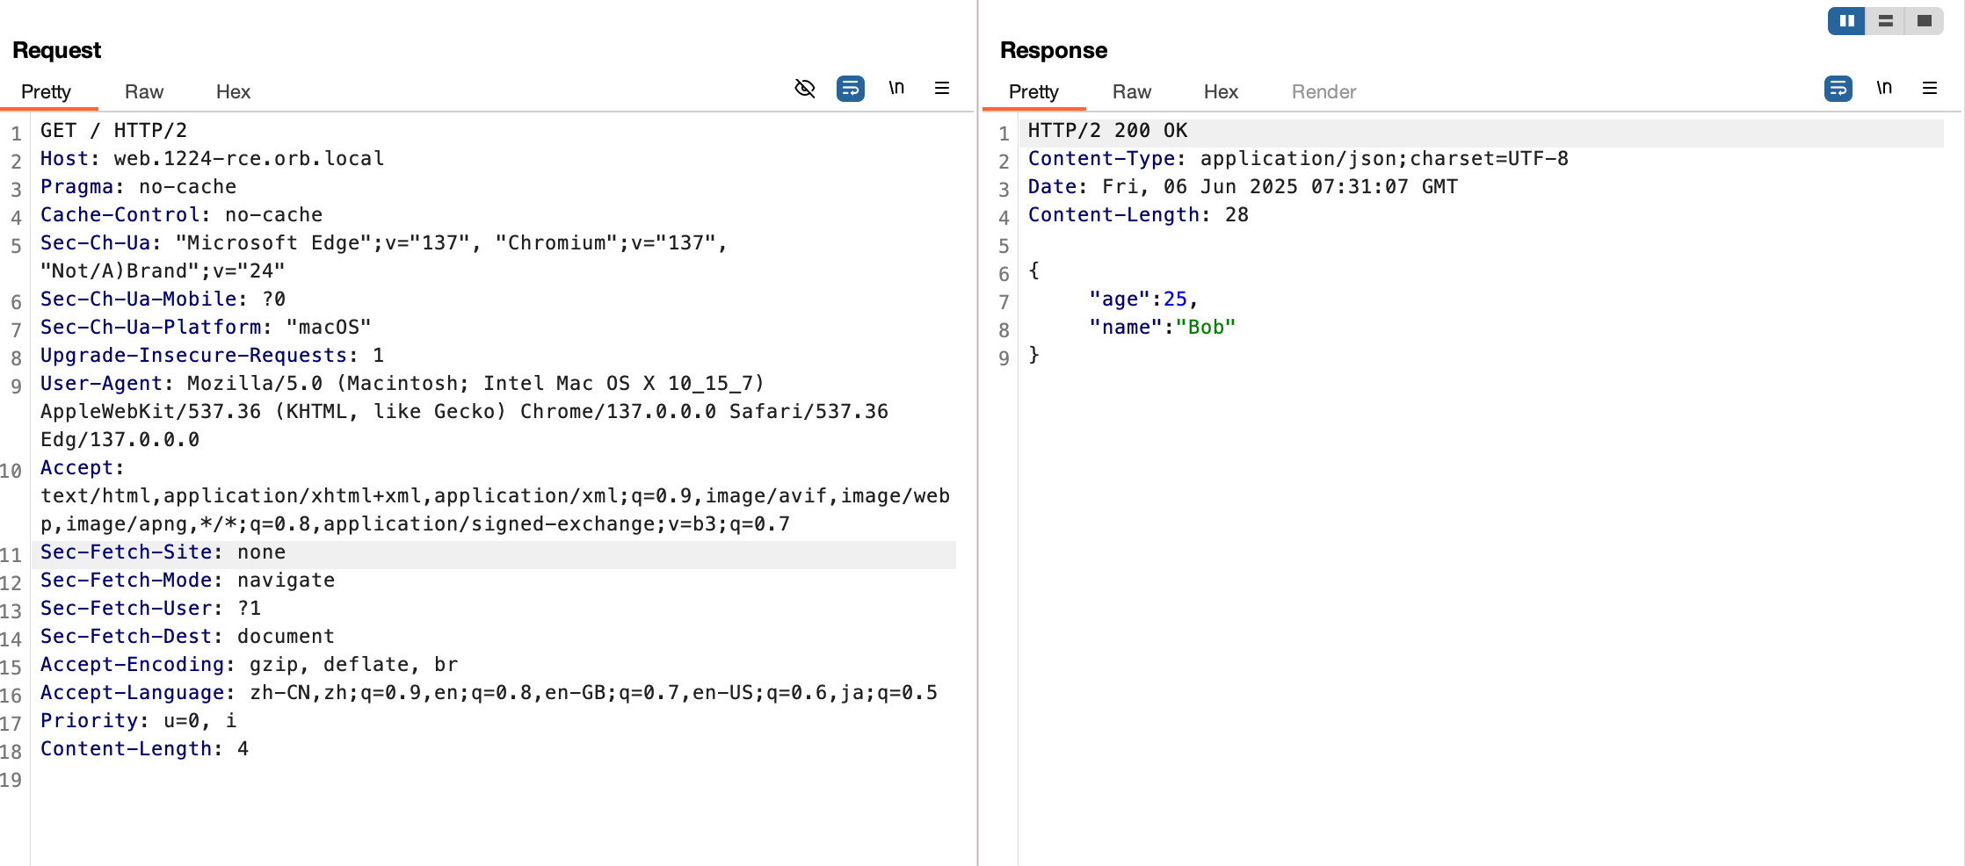Select side-by-side split layout icon
Screen dimensions: 1965x866
click(x=1846, y=20)
